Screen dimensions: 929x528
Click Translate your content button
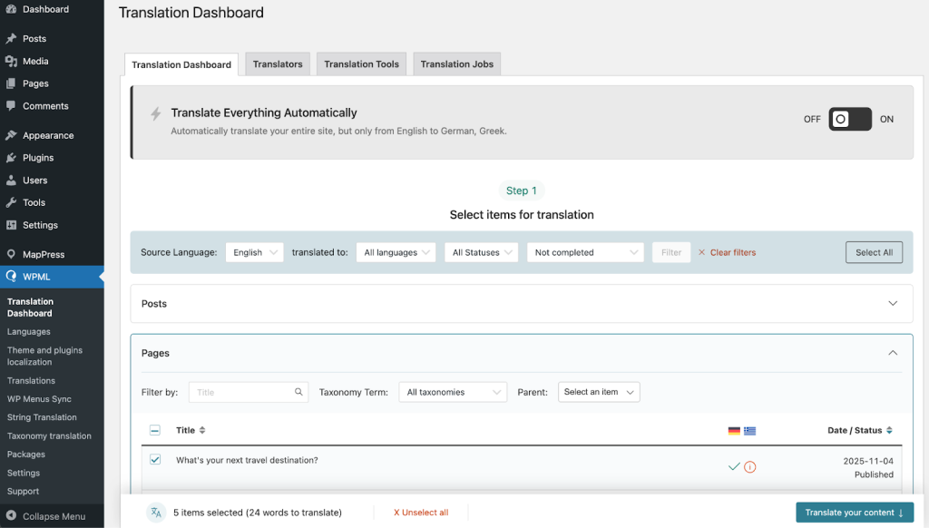click(x=855, y=513)
